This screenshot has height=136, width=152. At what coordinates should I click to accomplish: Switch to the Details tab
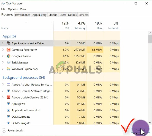[72, 15]
